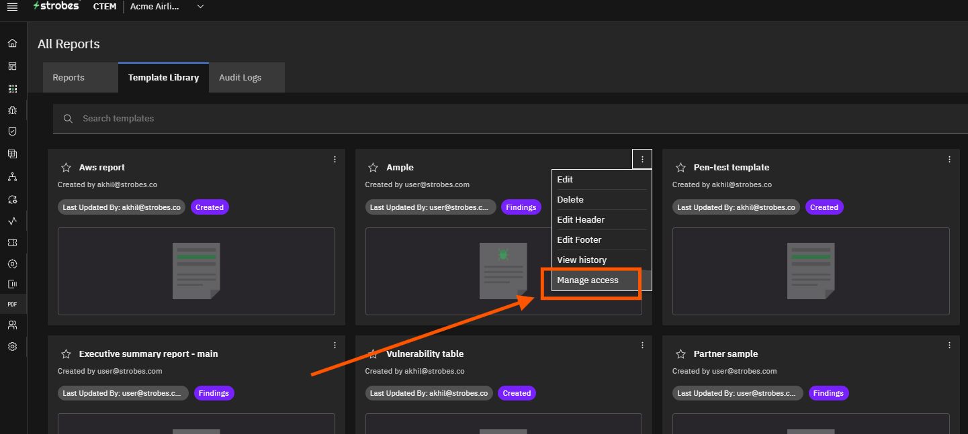The height and width of the screenshot is (434, 968).
Task: Open the column bars sidebar icon
Action: 12,284
